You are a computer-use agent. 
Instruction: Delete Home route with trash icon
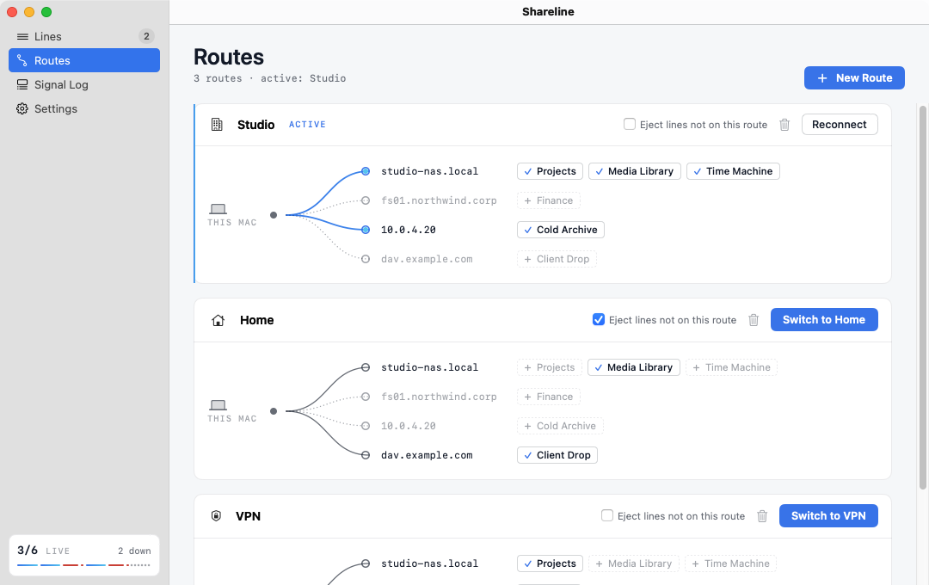coord(754,320)
